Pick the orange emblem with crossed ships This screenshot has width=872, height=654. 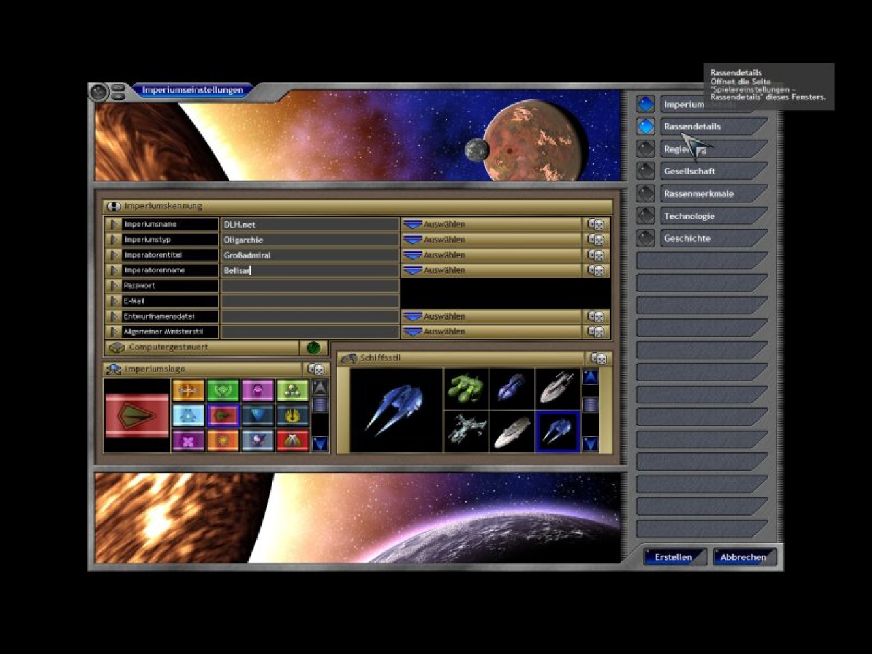(x=188, y=390)
